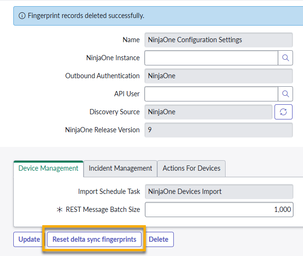Click the 'Import Schedule Task' label
Screen dimensions: 303x256
coord(109,192)
